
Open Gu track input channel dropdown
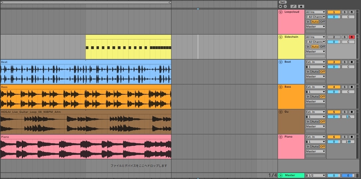pyautogui.click(x=316, y=117)
